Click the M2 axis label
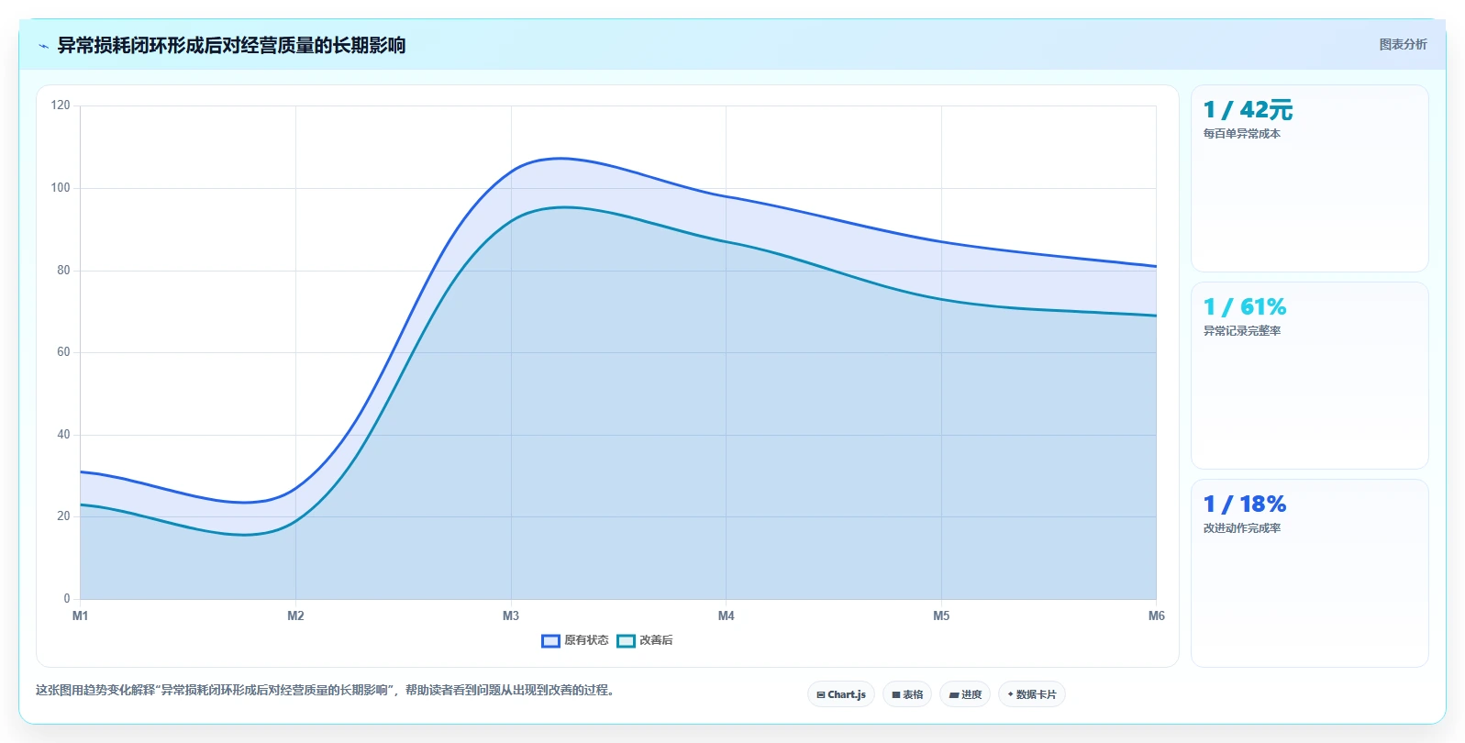The image size is (1465, 743). (295, 615)
